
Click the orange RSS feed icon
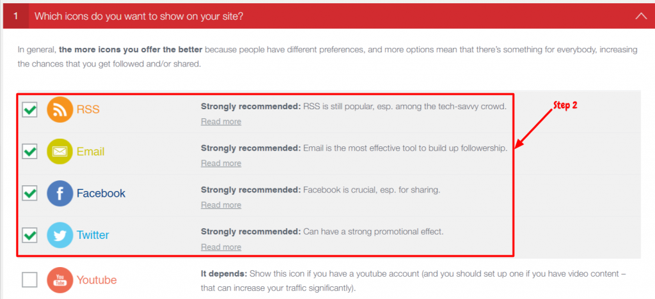coord(59,110)
